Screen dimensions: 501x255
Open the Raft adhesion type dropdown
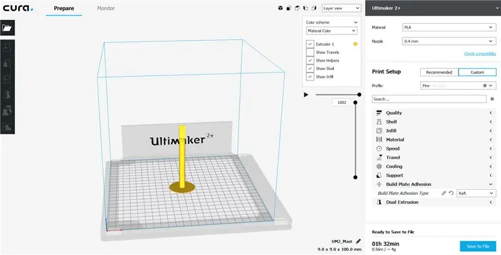pyautogui.click(x=477, y=194)
